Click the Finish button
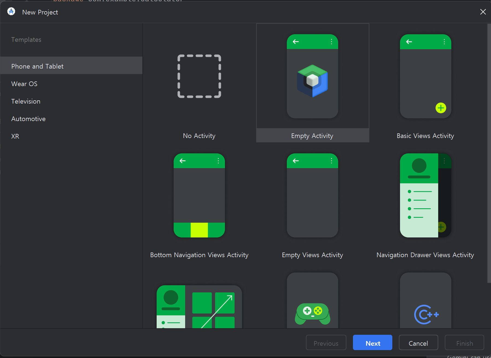This screenshot has height=358, width=491. pyautogui.click(x=464, y=343)
